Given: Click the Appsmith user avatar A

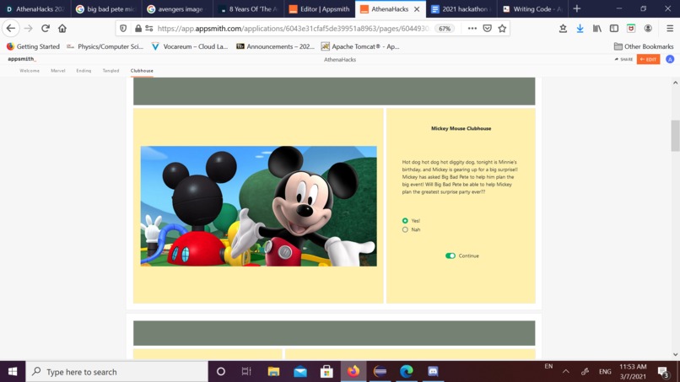Looking at the screenshot, I should pos(670,59).
